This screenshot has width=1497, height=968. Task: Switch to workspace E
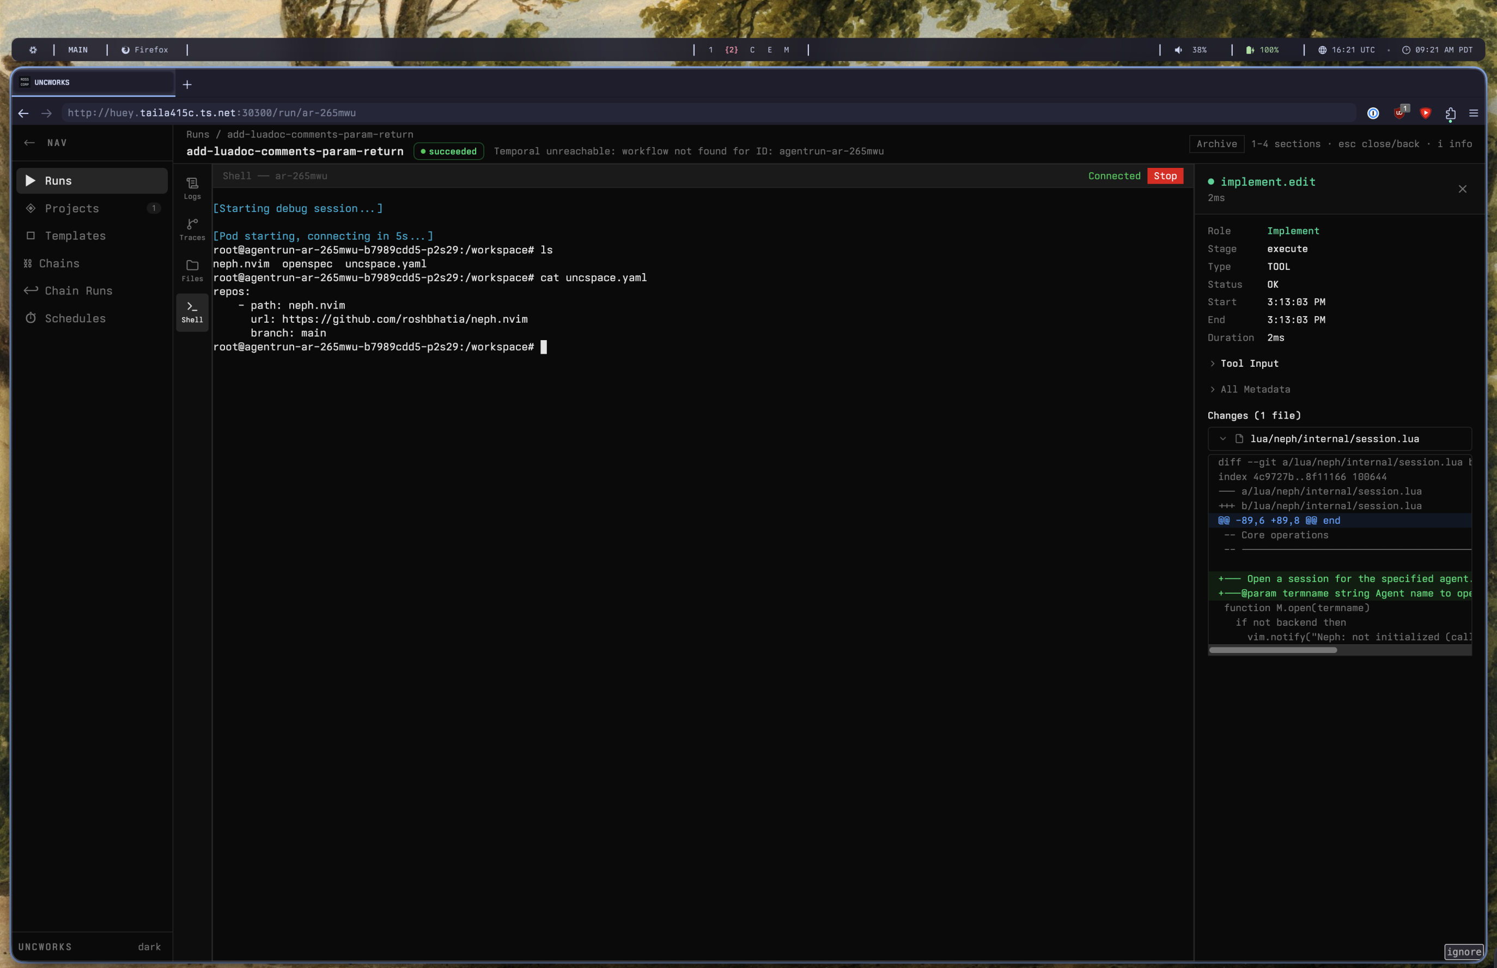[770, 50]
